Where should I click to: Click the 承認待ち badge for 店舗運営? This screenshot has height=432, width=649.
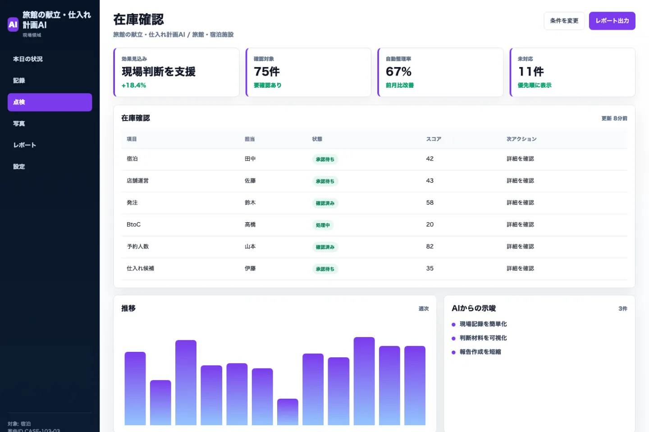(x=325, y=181)
